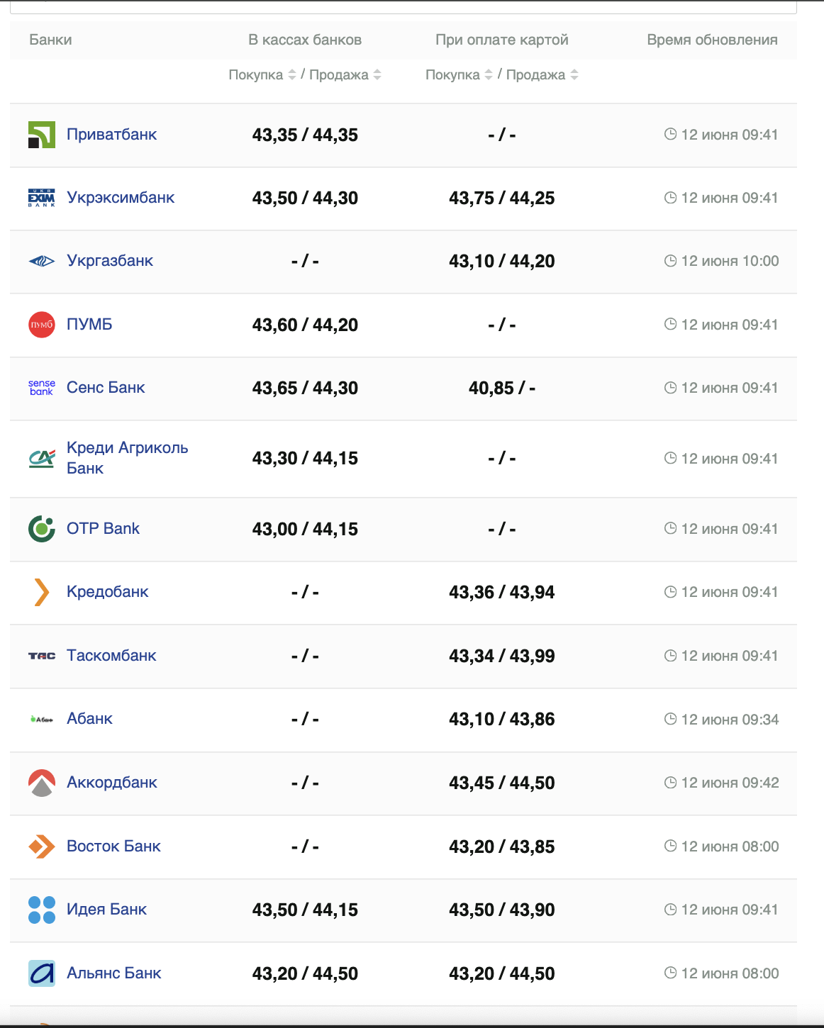Click the Укрэксимбанк EXIM logo icon
The height and width of the screenshot is (1028, 824).
click(41, 198)
